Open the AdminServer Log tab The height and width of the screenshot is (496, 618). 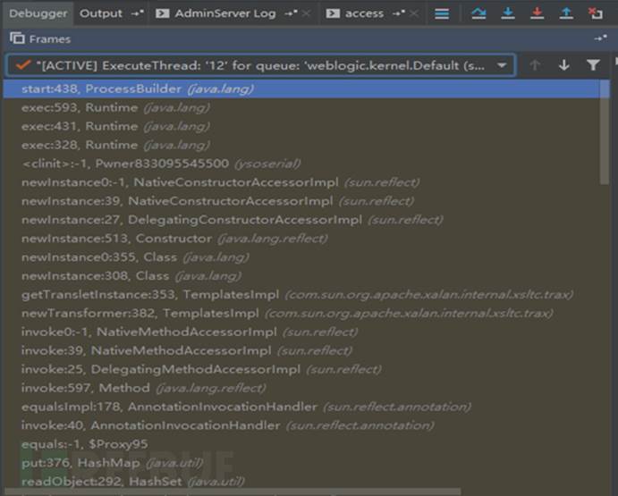(x=225, y=13)
